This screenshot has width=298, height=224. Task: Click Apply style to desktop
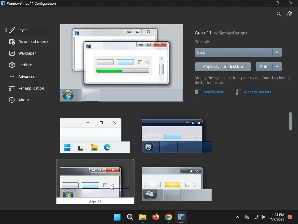(223, 67)
